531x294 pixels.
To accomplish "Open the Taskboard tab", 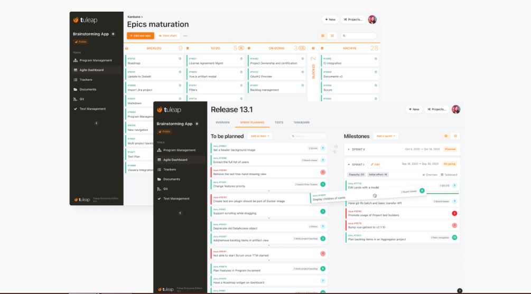I will 301,122.
